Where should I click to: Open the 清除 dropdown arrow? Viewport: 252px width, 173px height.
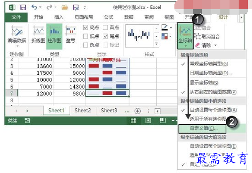pyautogui.click(x=216, y=45)
